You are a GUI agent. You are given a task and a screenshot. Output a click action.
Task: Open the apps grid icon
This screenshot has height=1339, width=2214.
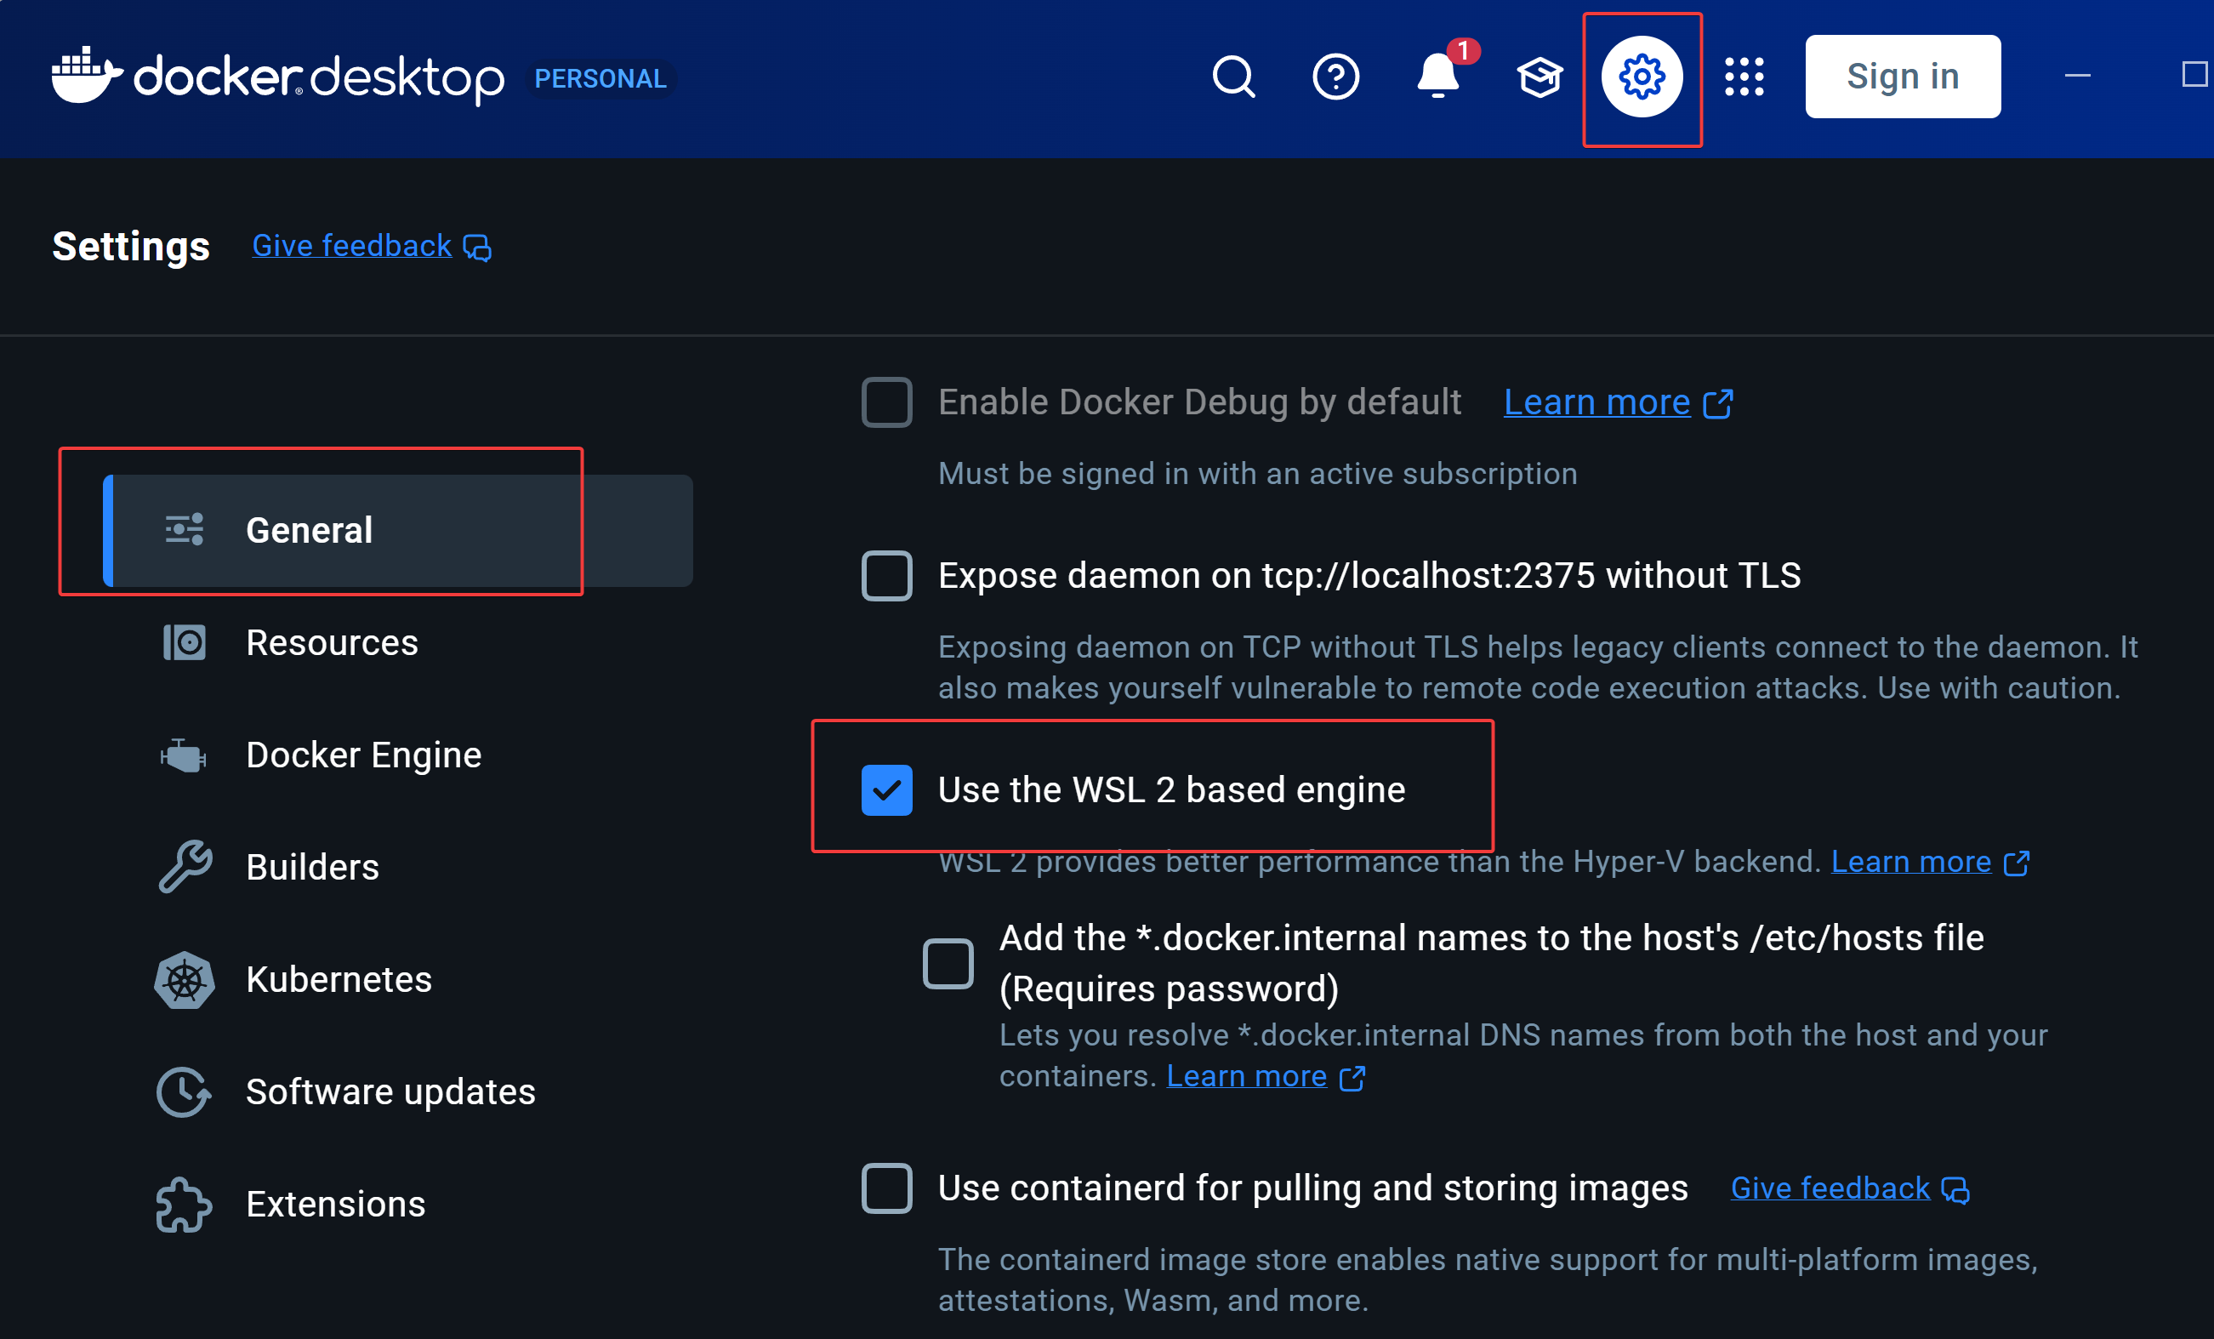pyautogui.click(x=1744, y=77)
